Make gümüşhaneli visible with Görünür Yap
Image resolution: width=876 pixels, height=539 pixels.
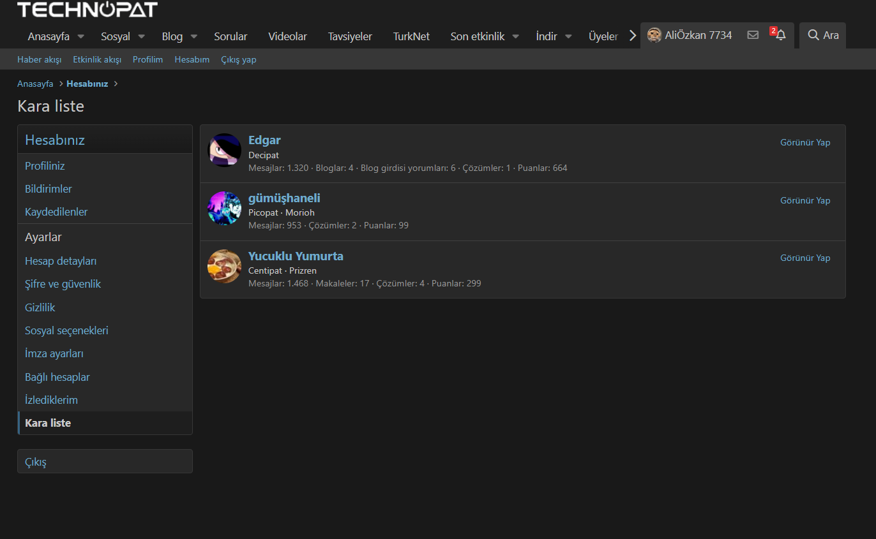click(x=805, y=200)
